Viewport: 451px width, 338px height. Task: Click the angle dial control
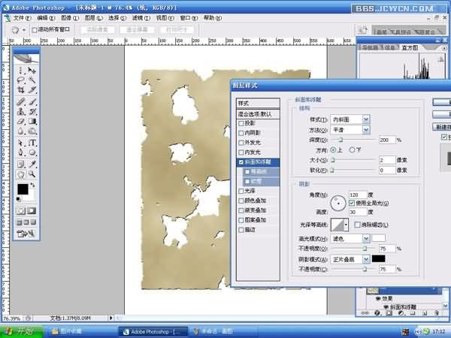[x=338, y=203]
